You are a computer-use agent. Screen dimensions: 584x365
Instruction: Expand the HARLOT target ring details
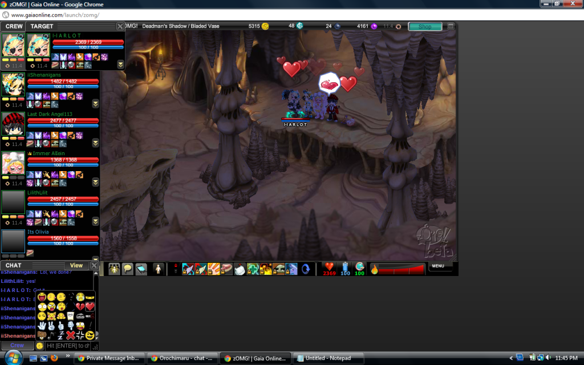pos(120,64)
